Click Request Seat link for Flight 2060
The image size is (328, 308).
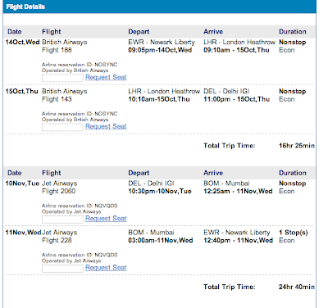(106, 219)
